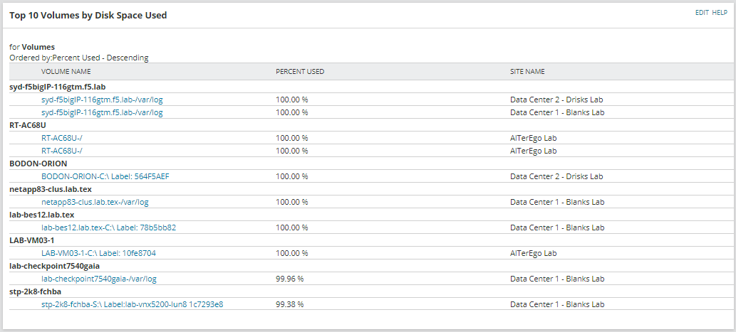Open netapp83-clus.lab.tex-/var/log volume link
The height and width of the screenshot is (332, 736).
coord(95,203)
